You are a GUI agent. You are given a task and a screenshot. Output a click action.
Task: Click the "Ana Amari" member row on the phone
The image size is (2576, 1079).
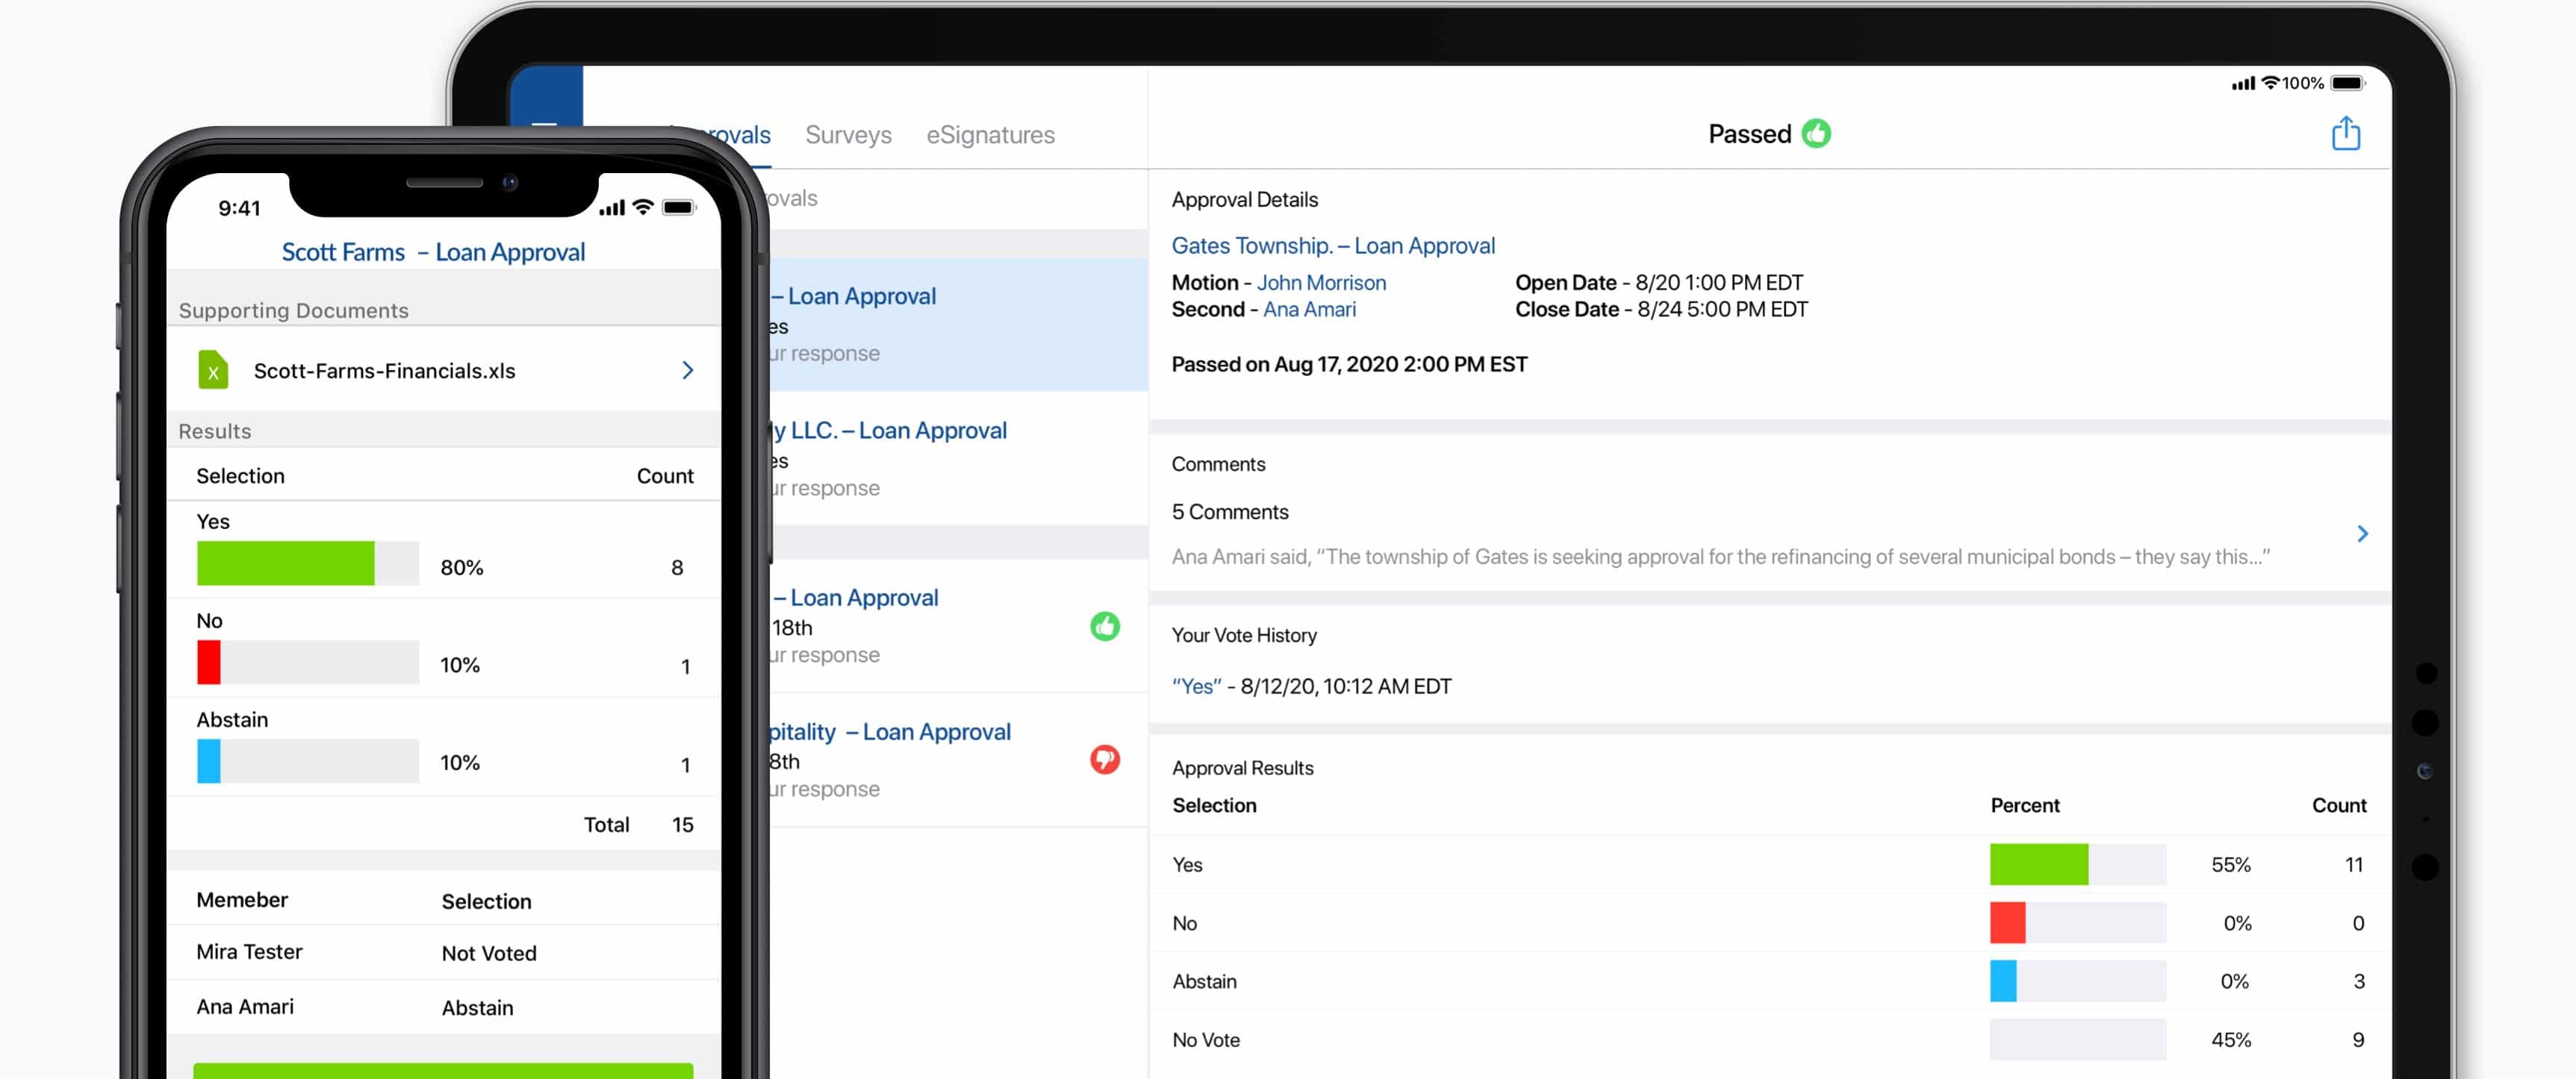click(x=443, y=1007)
